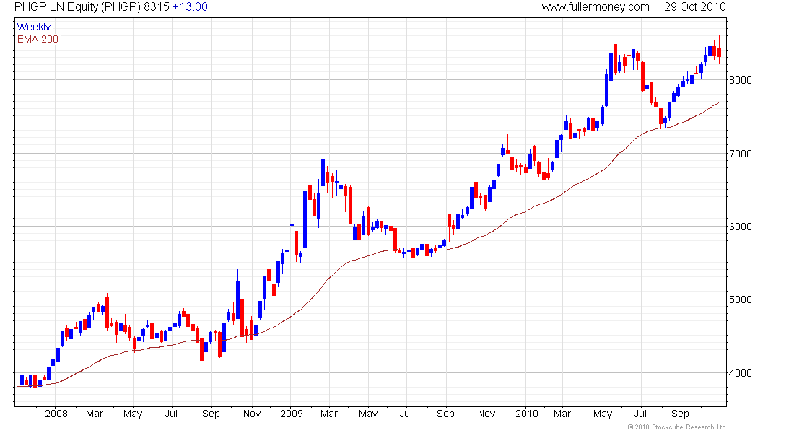Click the May label after 2010

(603, 414)
